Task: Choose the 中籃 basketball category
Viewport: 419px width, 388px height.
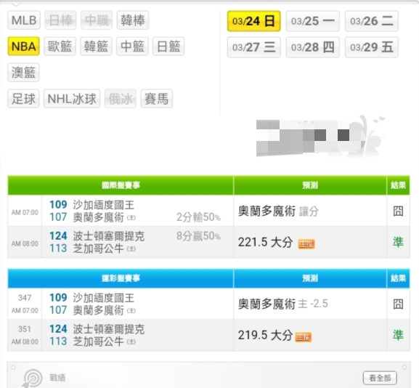Action: pos(132,47)
